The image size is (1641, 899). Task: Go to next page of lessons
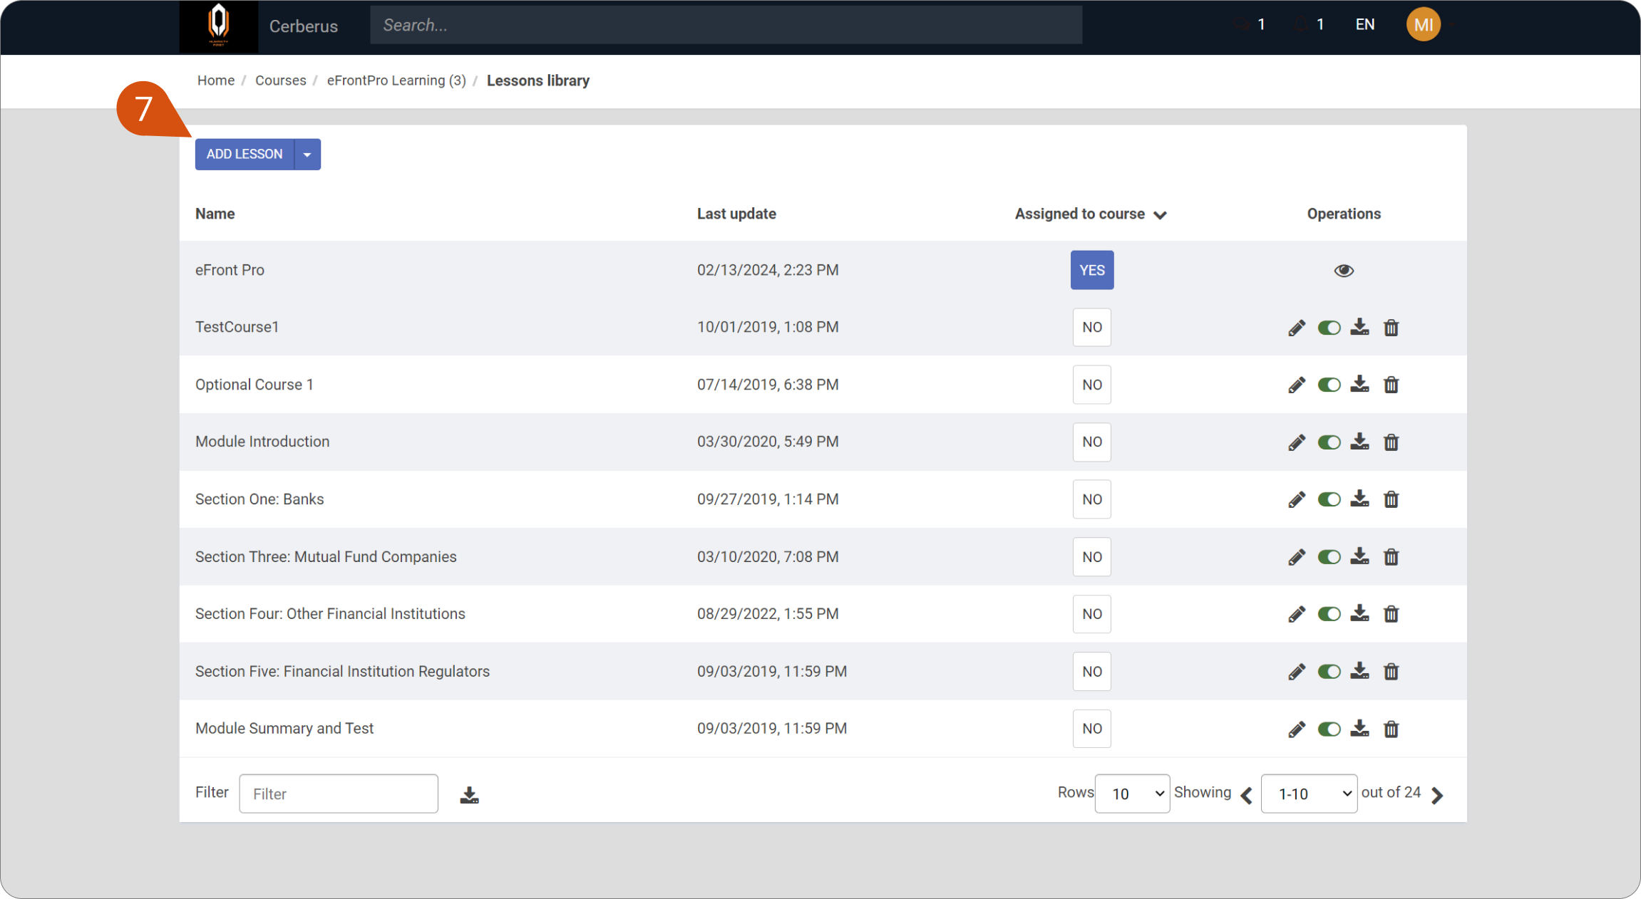pyautogui.click(x=1437, y=795)
